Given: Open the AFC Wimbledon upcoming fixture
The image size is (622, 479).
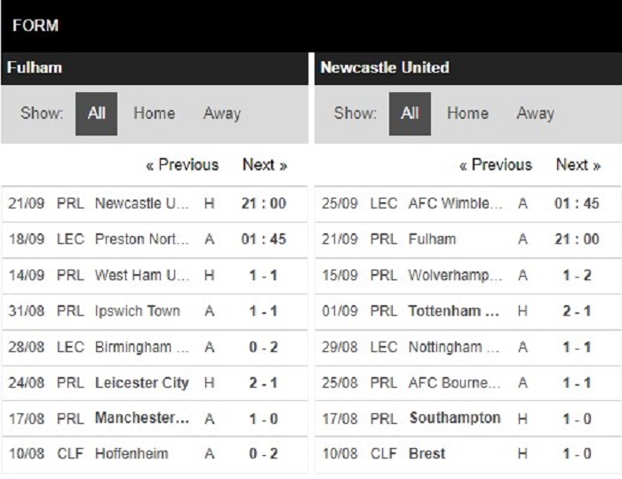Looking at the screenshot, I should pos(468,203).
